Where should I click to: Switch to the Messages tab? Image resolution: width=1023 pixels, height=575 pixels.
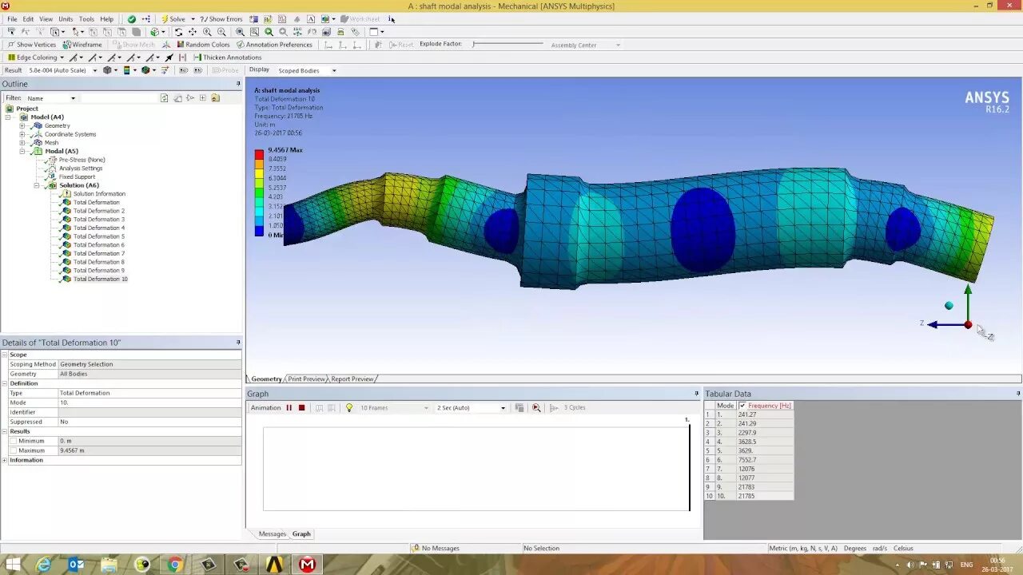tap(272, 533)
